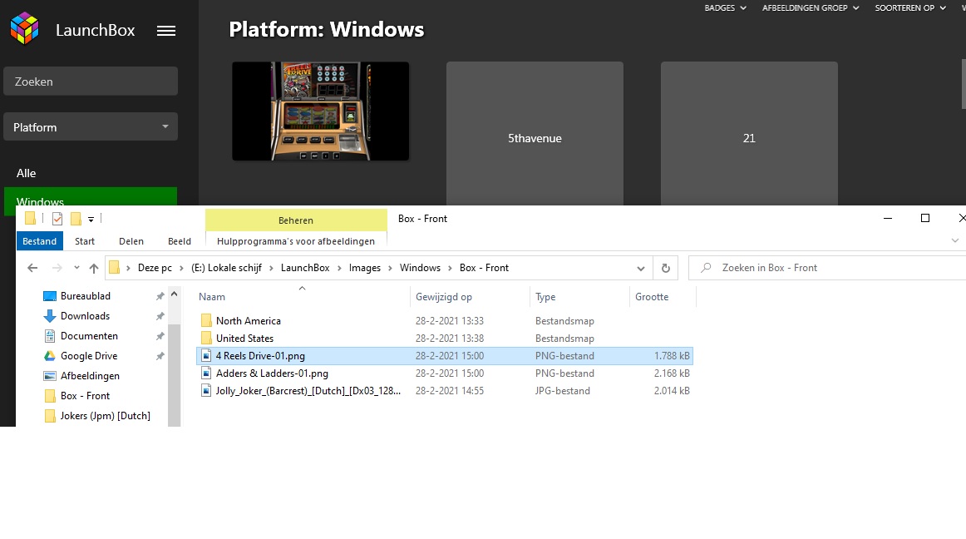Open the recent locations dropdown arrow
The height and width of the screenshot is (539, 966).
pos(76,268)
